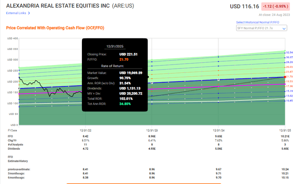Click the white FFO marker at 12/31/23
The image size is (293, 184).
152,83
